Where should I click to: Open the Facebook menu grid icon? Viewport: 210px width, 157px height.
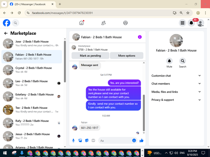[x=182, y=23]
